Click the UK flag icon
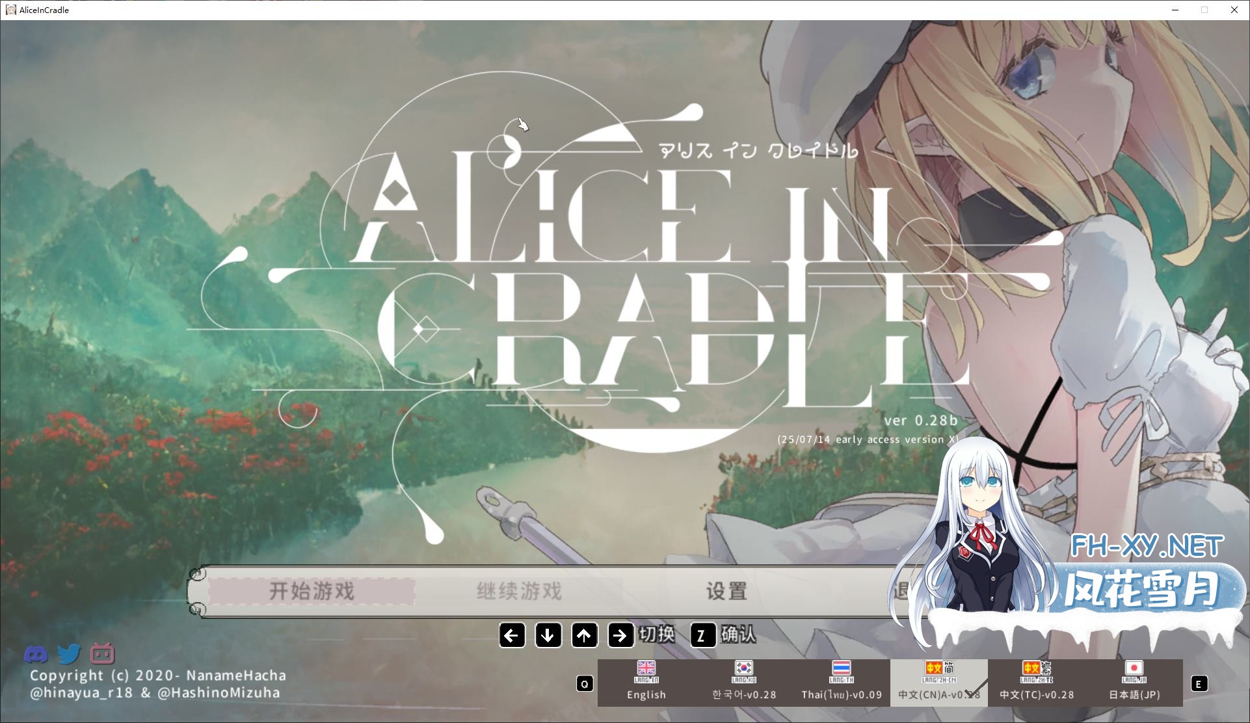 click(646, 668)
